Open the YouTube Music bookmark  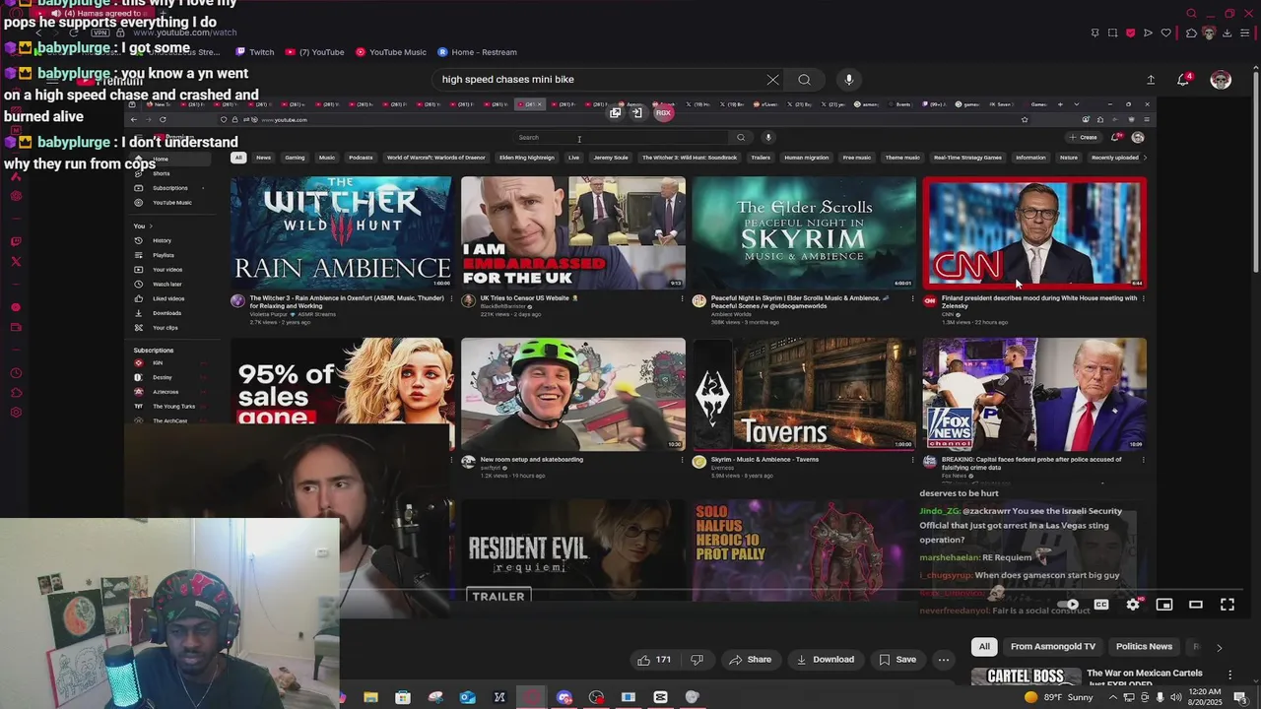(391, 52)
